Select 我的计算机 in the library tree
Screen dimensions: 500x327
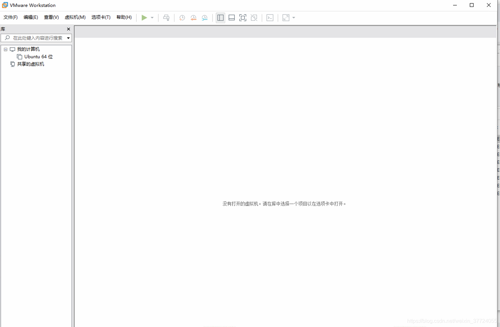(x=28, y=49)
